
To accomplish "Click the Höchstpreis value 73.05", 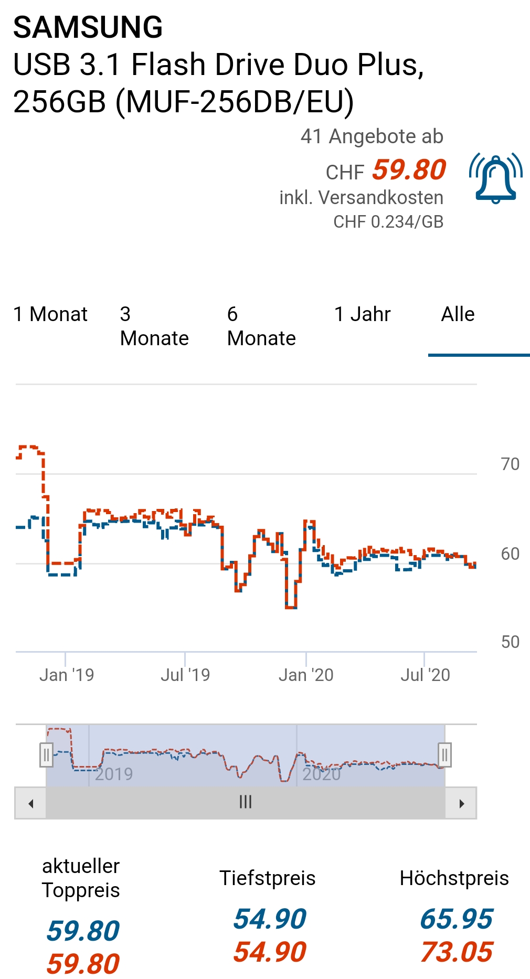I will coord(457,952).
